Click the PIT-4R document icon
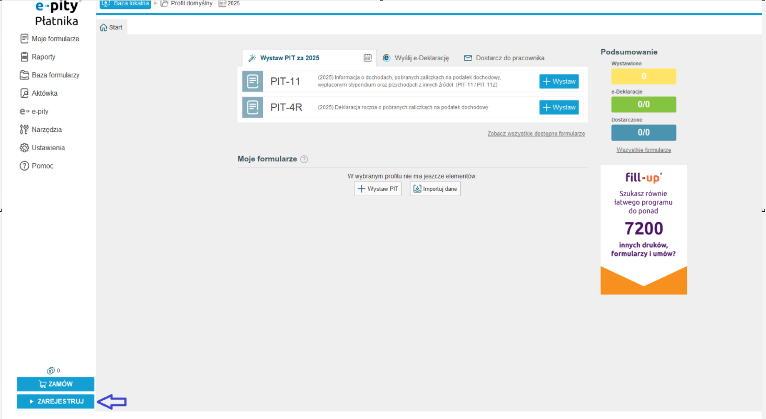Viewport: 766px width, 419px height. point(253,107)
